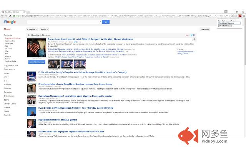Open Health section in sidebar
The width and height of the screenshot is (246, 153).
point(7,111)
